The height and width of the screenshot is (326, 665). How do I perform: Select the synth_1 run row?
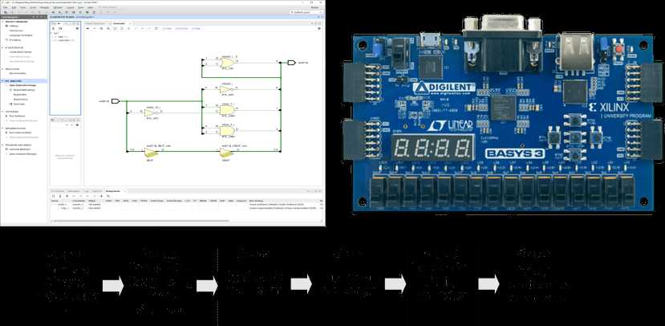(187, 204)
